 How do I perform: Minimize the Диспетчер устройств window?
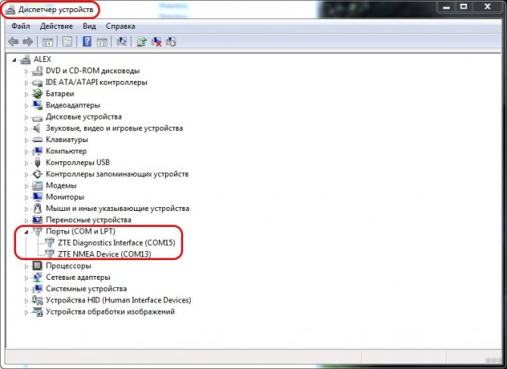point(447,7)
